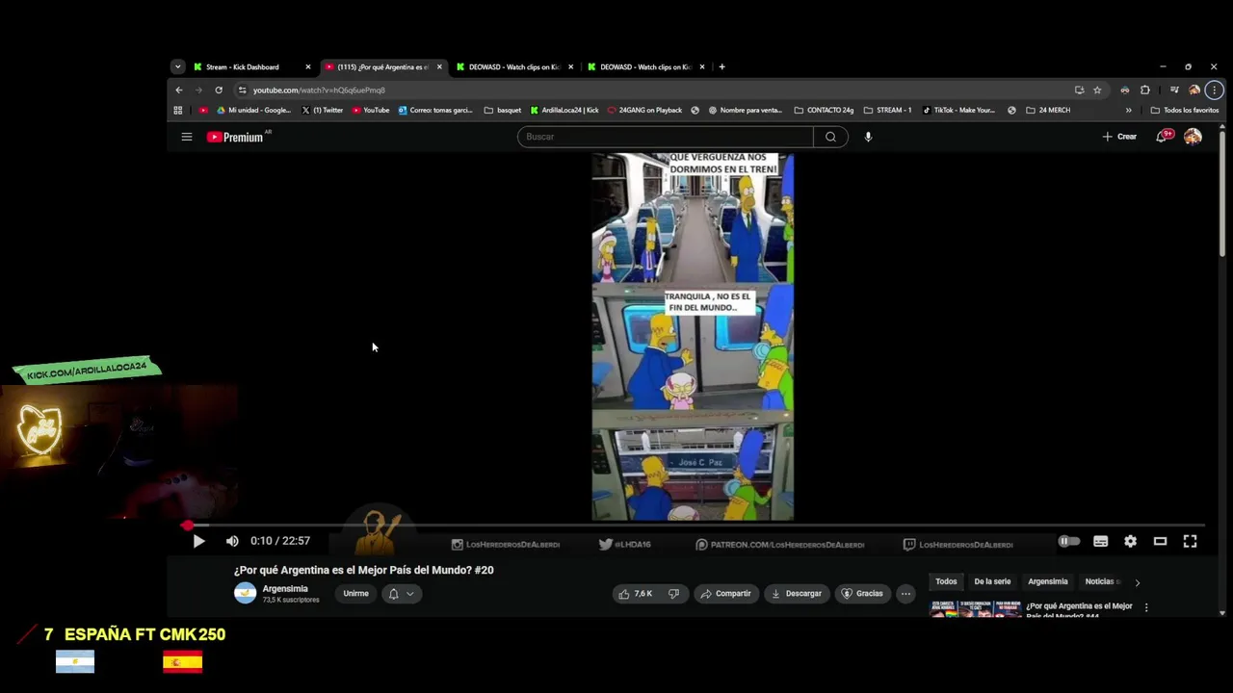Show more filter chips with the arrow

[1137, 582]
